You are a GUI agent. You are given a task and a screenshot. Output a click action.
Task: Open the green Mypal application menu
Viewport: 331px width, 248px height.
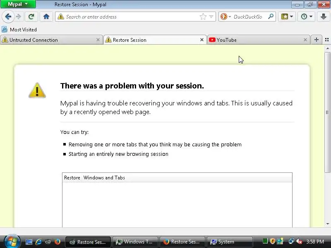18,4
